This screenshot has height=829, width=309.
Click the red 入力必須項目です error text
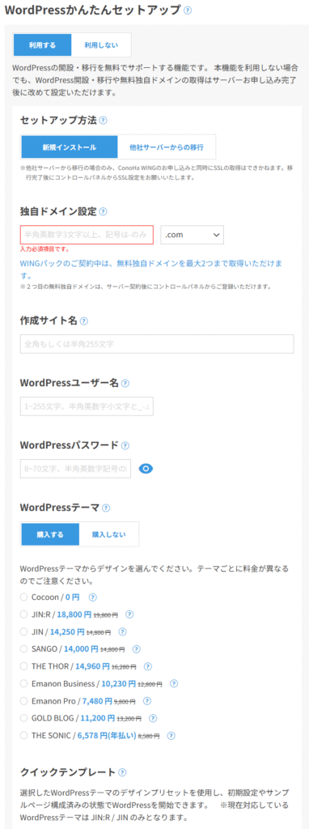[44, 249]
